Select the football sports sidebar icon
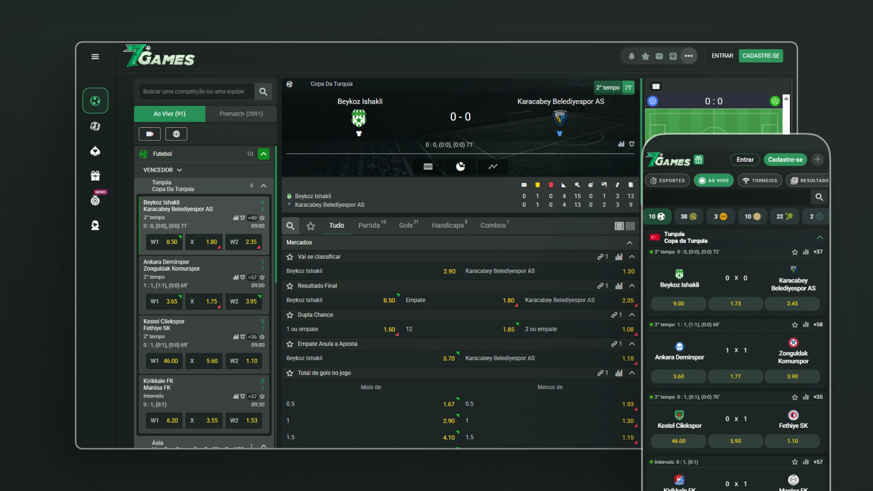Image resolution: width=873 pixels, height=491 pixels. coord(95,101)
